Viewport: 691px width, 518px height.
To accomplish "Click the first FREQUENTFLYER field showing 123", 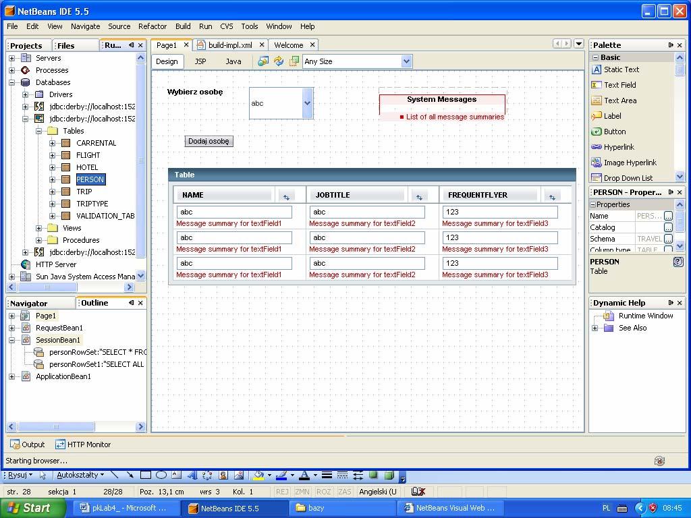I will [x=500, y=212].
